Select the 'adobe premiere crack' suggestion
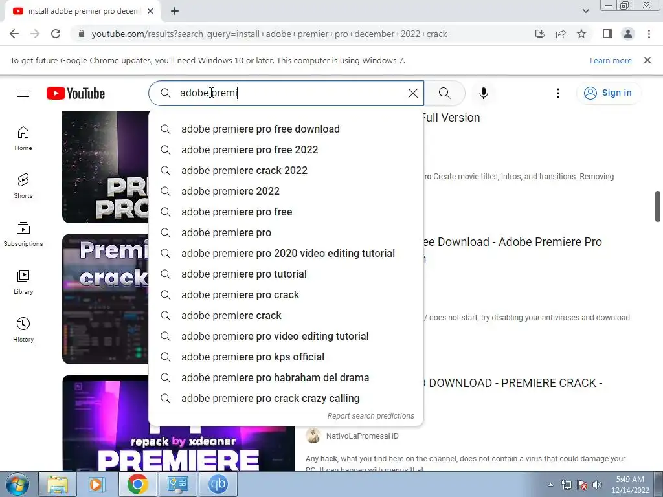 coord(286,315)
